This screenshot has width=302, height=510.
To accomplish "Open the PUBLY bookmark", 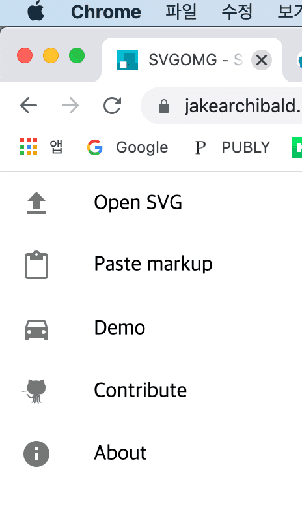I will click(232, 147).
